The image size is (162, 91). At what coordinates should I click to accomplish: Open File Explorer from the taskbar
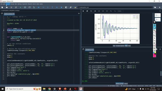[44, 89]
